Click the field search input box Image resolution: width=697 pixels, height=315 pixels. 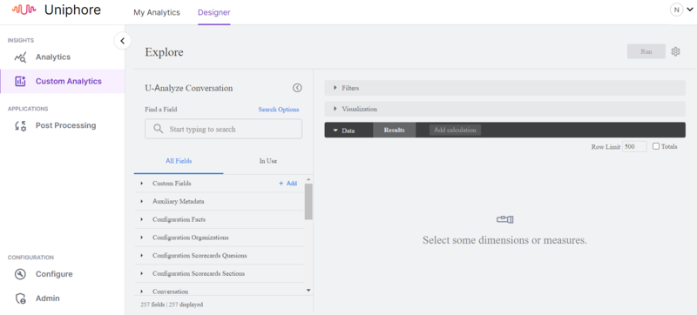224,129
